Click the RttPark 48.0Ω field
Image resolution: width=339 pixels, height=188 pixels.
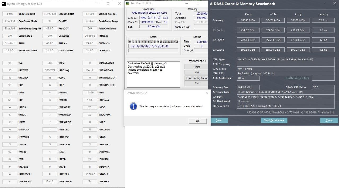(x=50, y=43)
